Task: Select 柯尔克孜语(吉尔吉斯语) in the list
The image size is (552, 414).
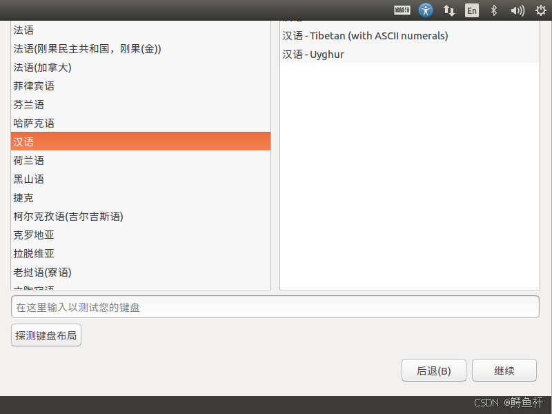Action: [x=141, y=216]
